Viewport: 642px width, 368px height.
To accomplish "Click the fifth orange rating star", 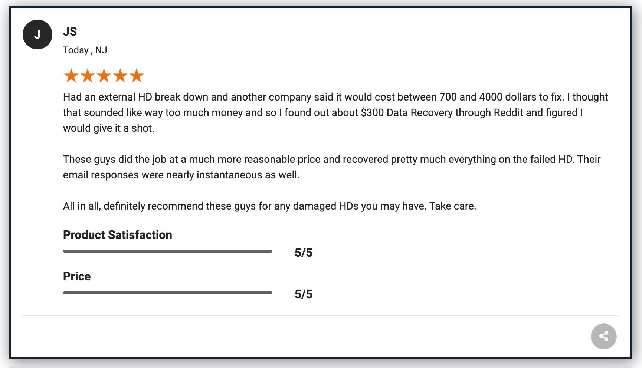I will click(137, 76).
